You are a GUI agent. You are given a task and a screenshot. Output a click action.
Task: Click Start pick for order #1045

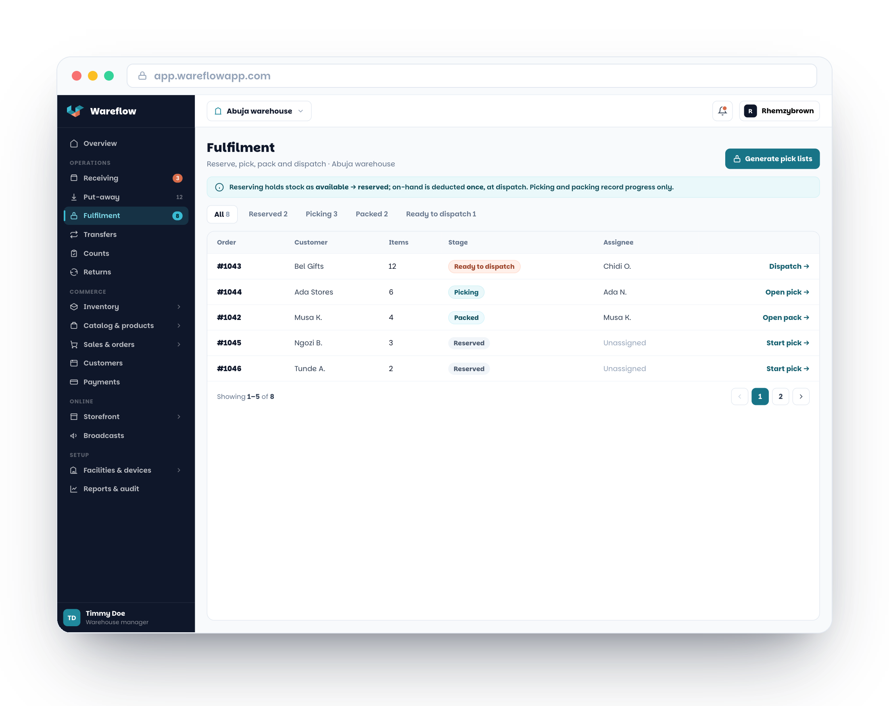[x=787, y=343]
